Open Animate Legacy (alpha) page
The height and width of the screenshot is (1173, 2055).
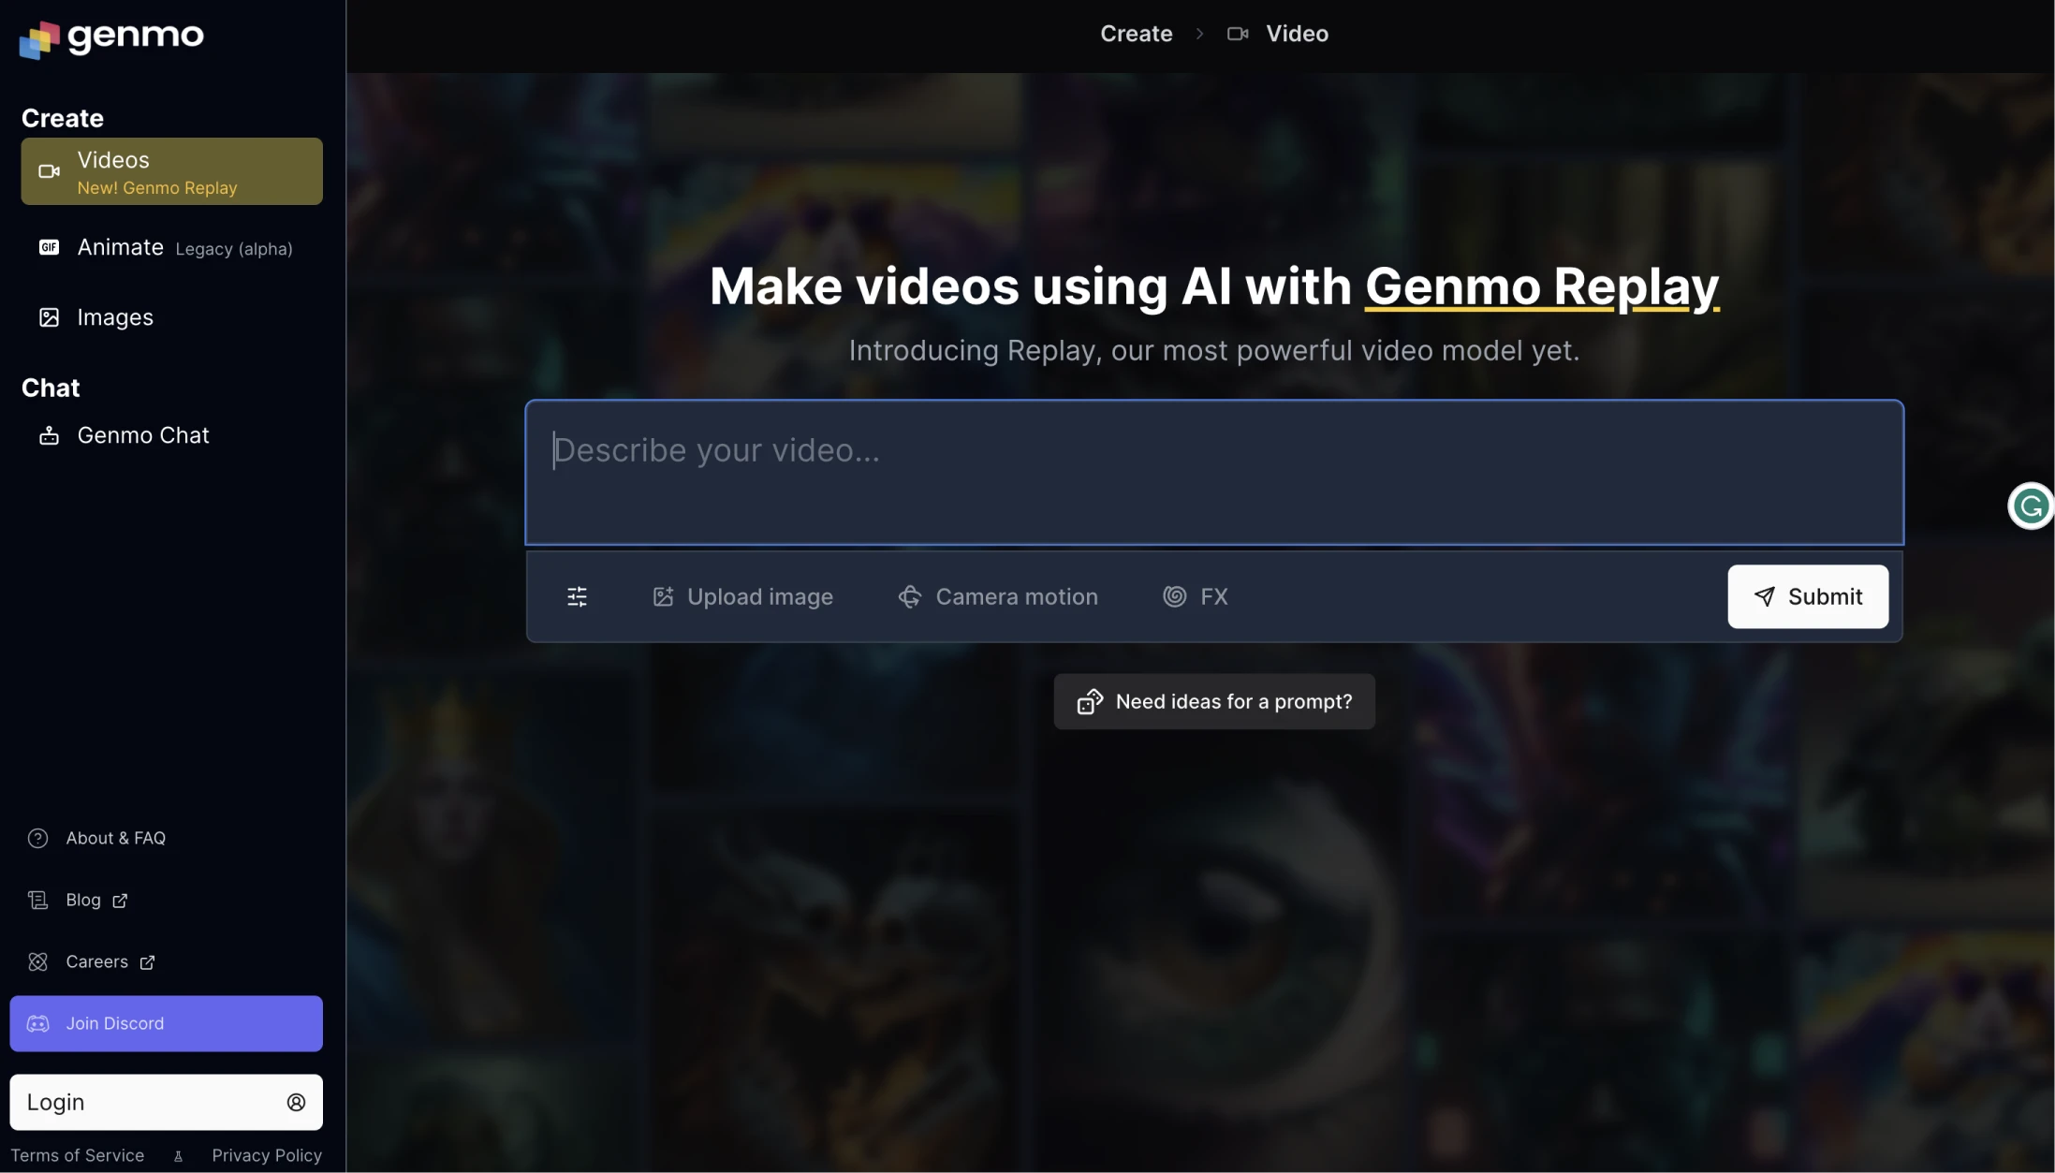(x=171, y=247)
